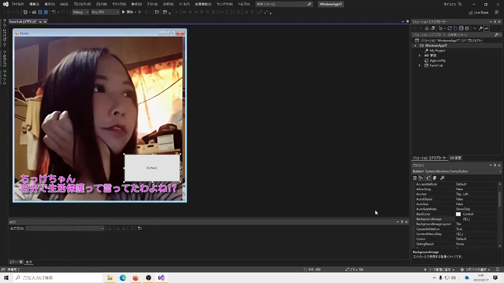Select My Project in Solution Explorer
This screenshot has width=504, height=283.
(437, 50)
